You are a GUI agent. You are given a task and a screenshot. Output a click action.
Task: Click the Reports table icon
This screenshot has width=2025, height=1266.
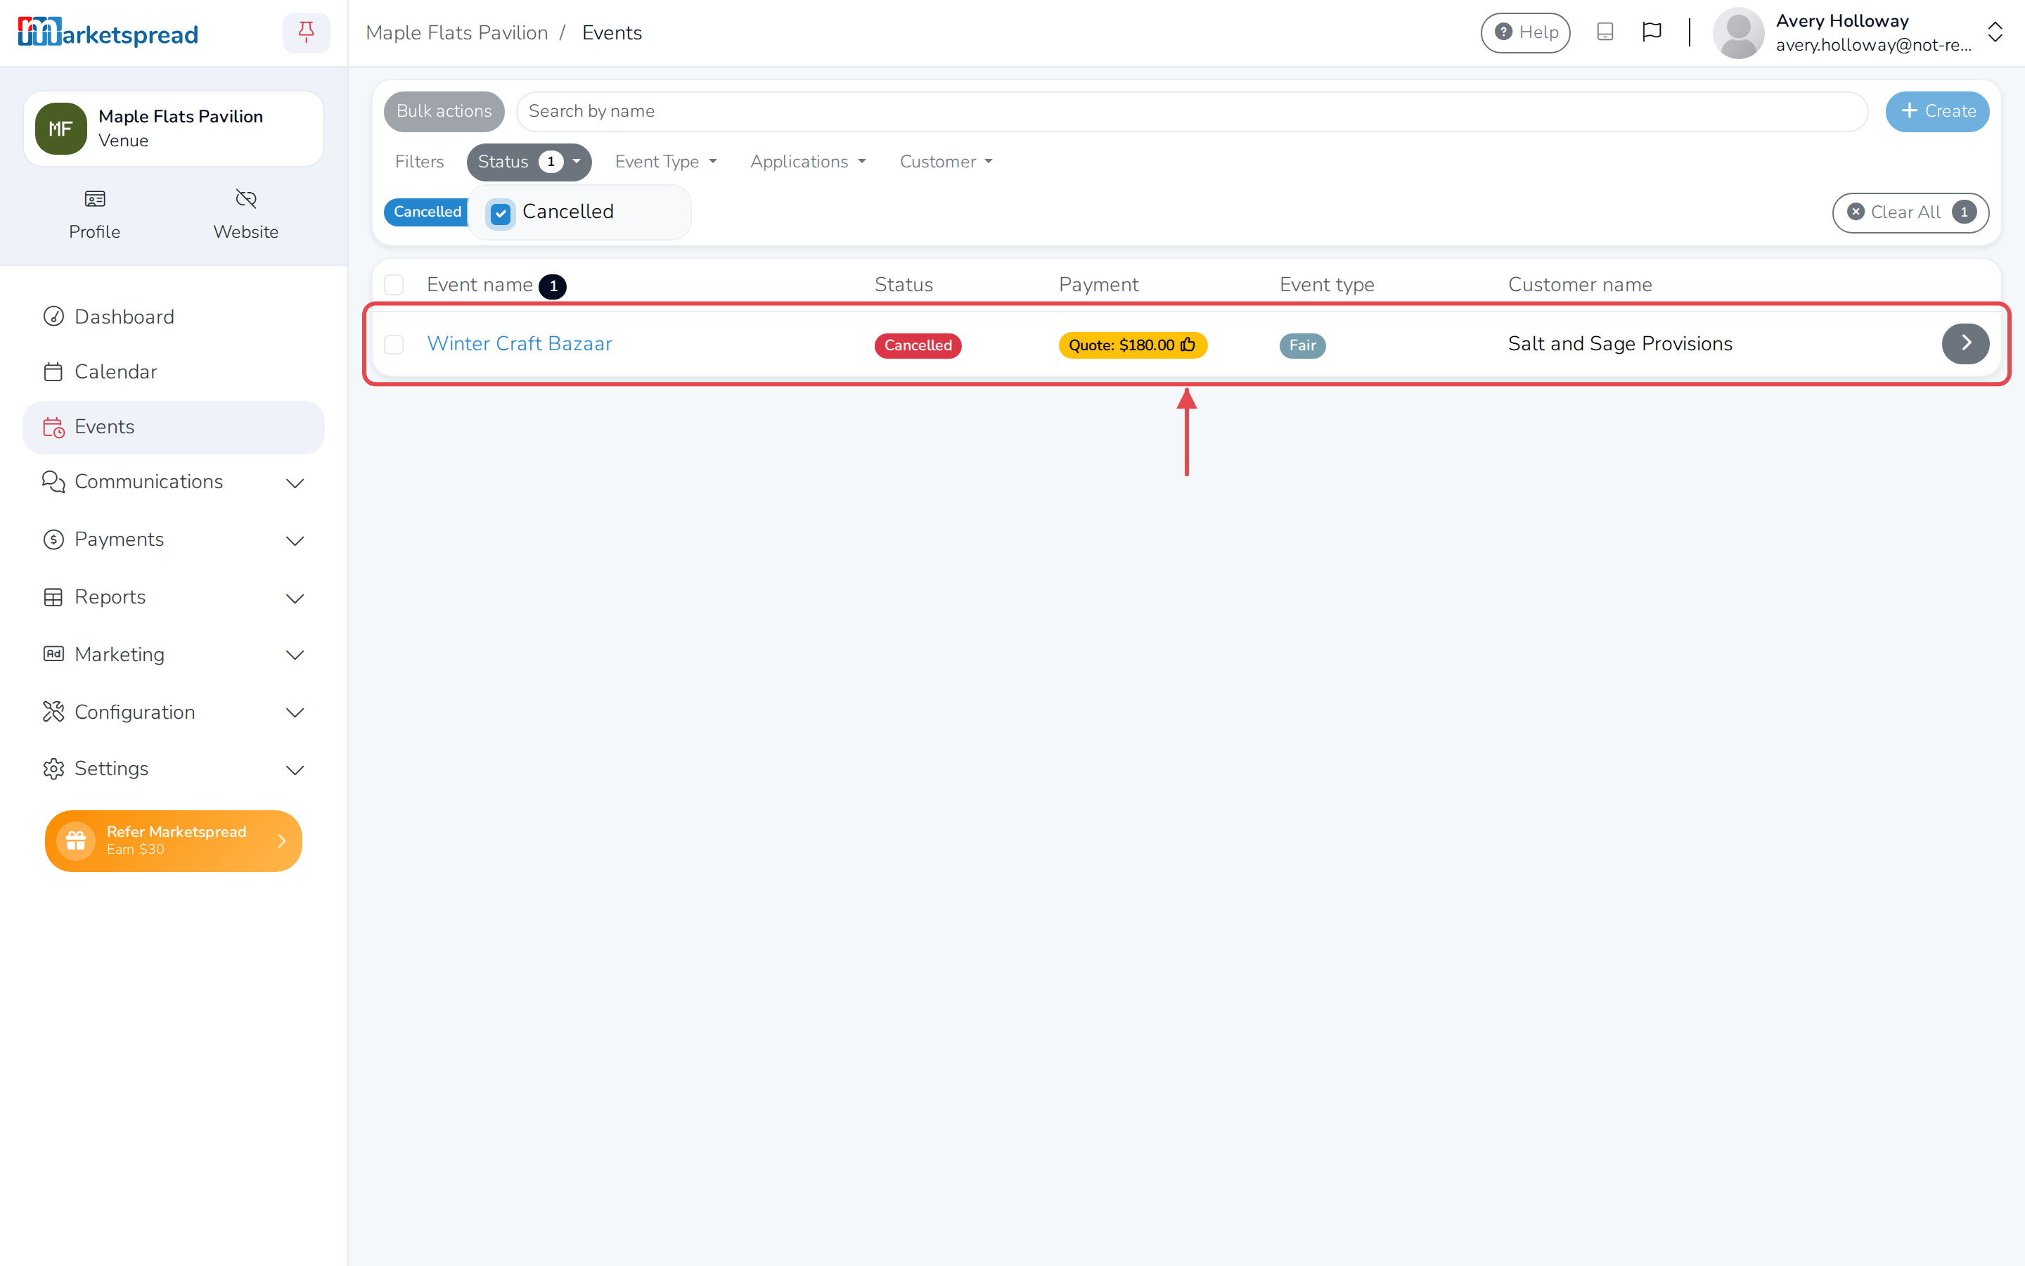[53, 597]
